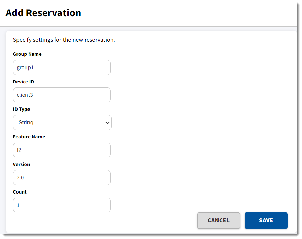Viewport: 302px width, 239px height.
Task: Click the SAVE button
Action: tap(266, 220)
